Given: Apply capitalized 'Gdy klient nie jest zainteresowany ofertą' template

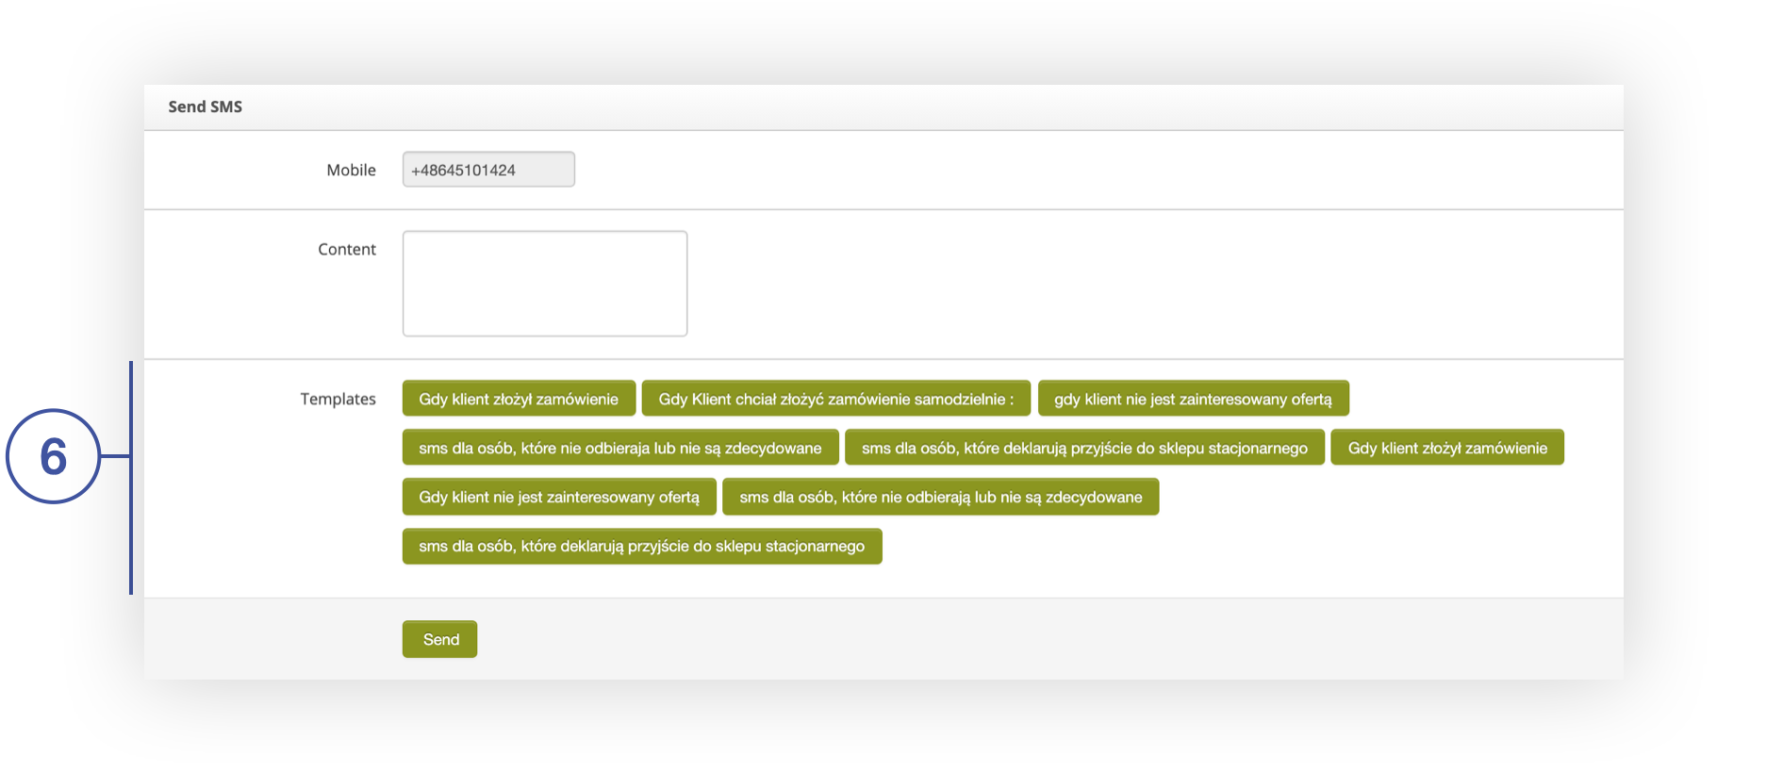Looking at the screenshot, I should pyautogui.click(x=559, y=497).
